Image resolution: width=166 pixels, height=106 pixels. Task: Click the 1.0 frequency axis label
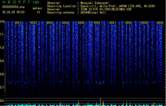[x=2, y=48]
